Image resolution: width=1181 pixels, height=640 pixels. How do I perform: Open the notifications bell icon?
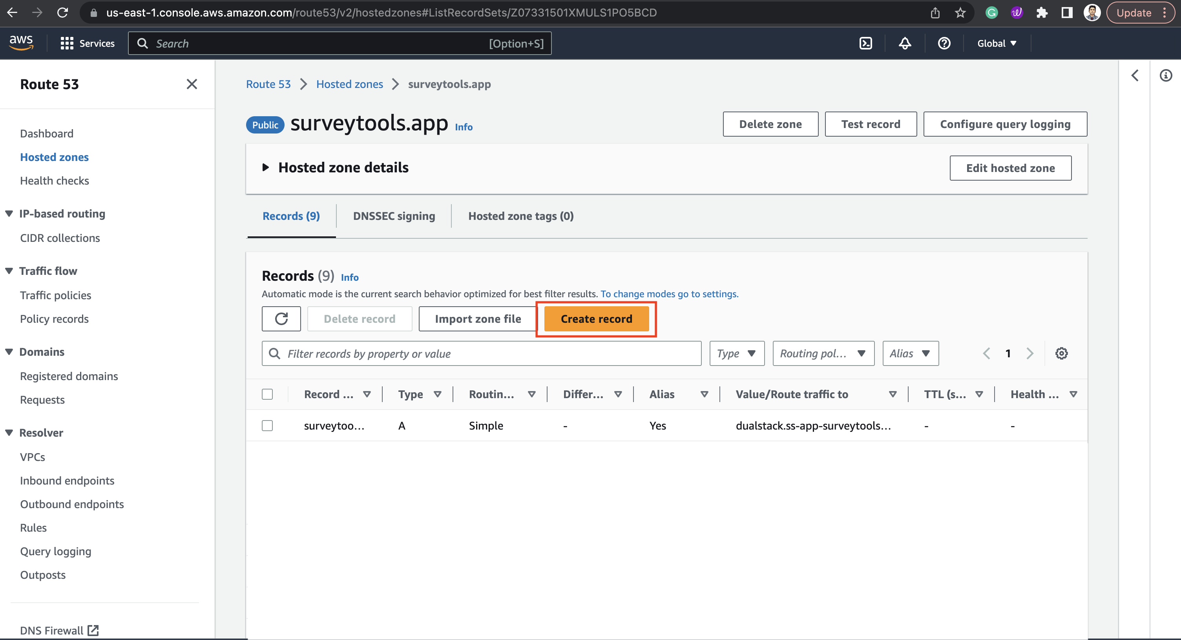905,43
